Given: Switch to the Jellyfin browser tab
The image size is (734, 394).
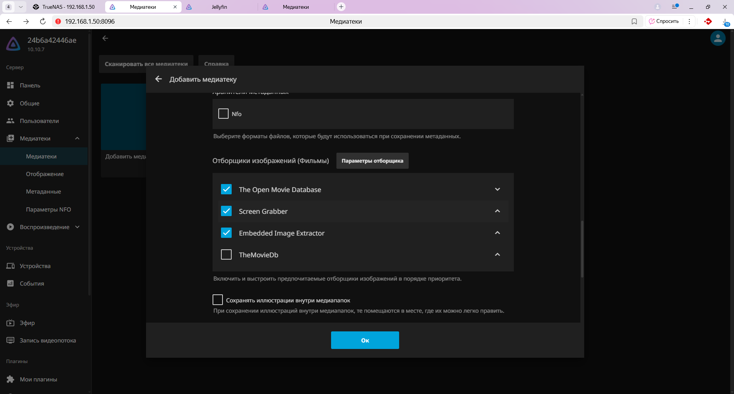Looking at the screenshot, I should click(x=219, y=7).
